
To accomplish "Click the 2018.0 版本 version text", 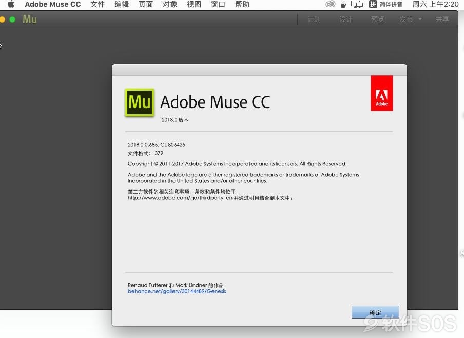I will tap(175, 120).
